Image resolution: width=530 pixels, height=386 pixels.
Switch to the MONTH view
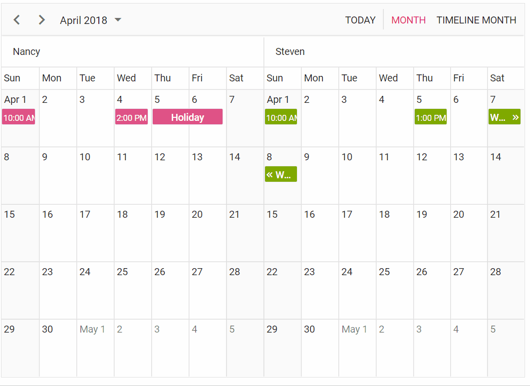coord(408,20)
